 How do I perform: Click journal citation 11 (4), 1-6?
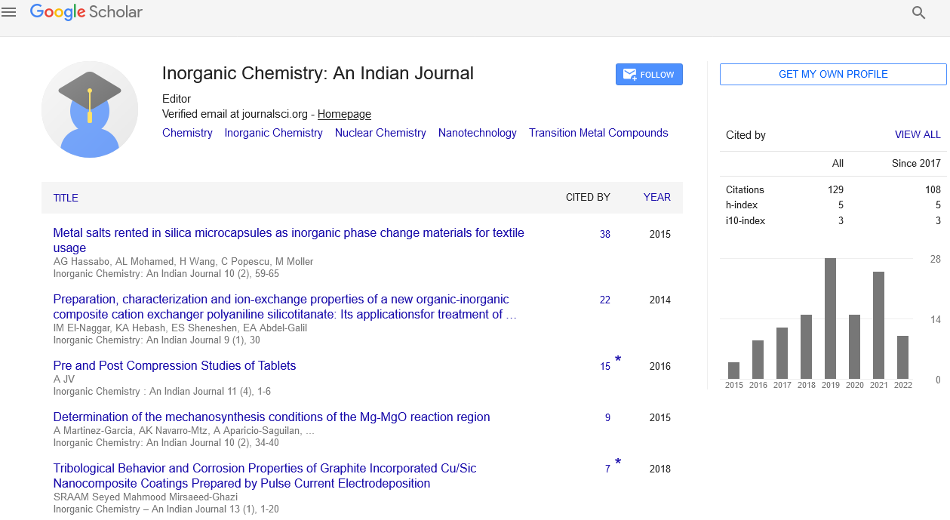(162, 392)
